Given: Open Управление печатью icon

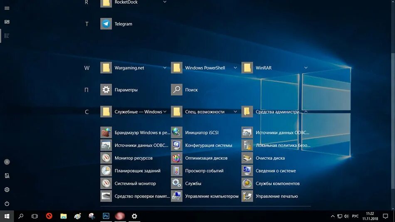Looking at the screenshot, I should [247, 196].
